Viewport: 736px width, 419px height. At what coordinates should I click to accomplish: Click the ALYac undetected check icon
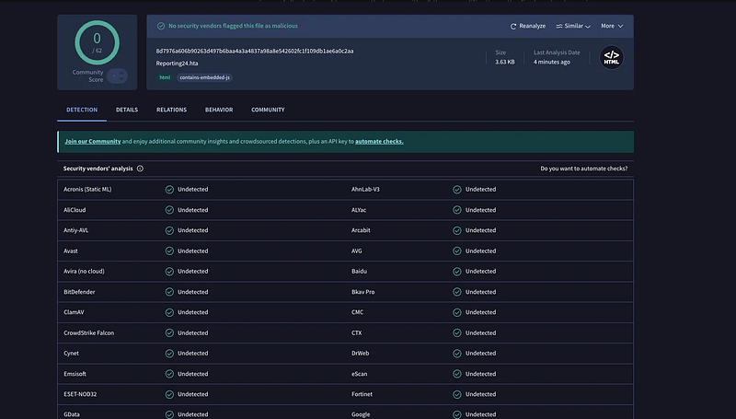(456, 210)
